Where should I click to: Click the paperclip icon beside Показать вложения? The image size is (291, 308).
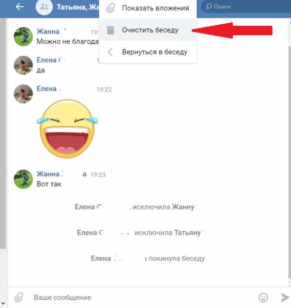click(111, 8)
